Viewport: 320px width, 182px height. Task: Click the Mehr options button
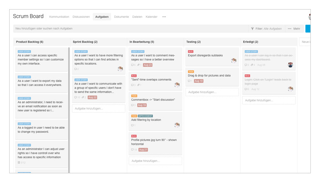(294, 29)
